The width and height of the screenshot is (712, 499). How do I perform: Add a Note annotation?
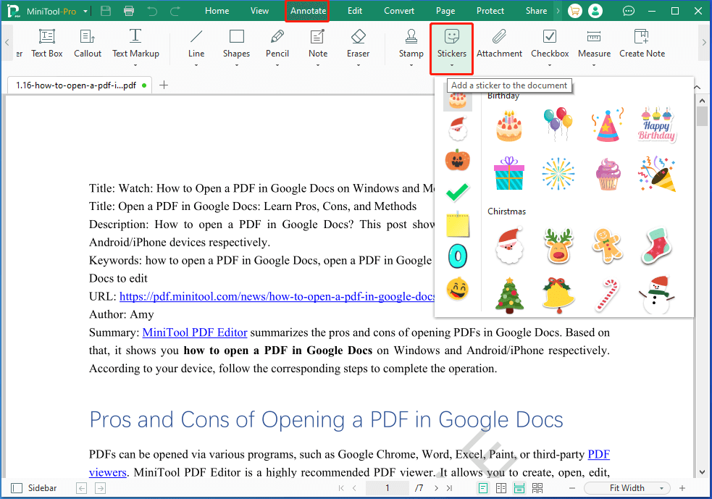[317, 47]
